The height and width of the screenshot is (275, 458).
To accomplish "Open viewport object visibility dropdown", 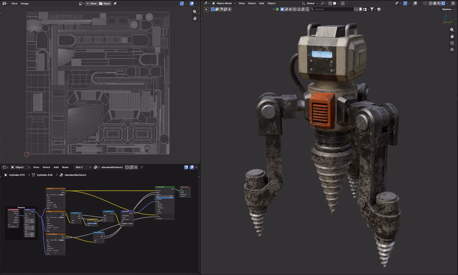I will pyautogui.click(x=398, y=4).
